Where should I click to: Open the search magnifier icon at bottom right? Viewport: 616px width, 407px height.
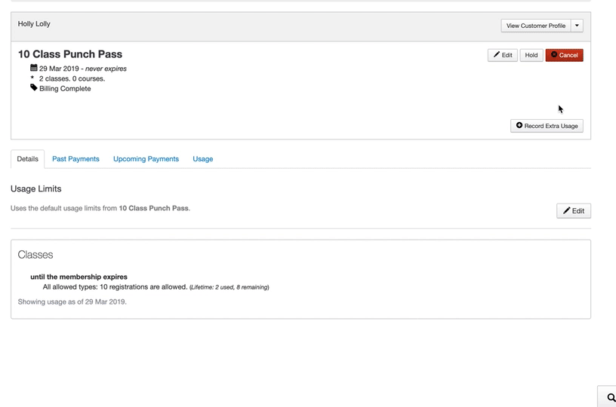tap(611, 397)
